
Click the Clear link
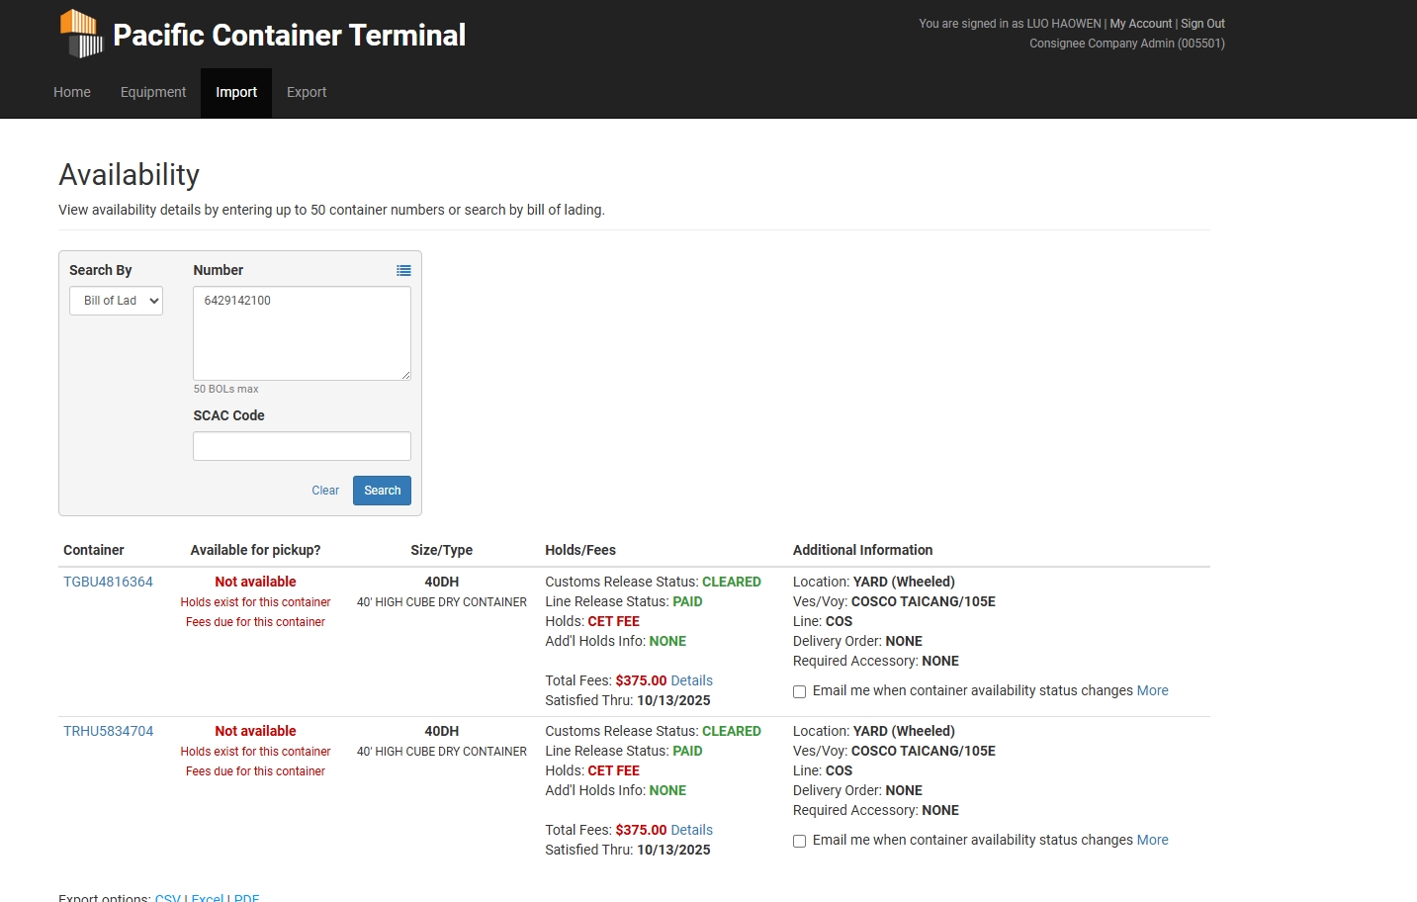click(325, 491)
